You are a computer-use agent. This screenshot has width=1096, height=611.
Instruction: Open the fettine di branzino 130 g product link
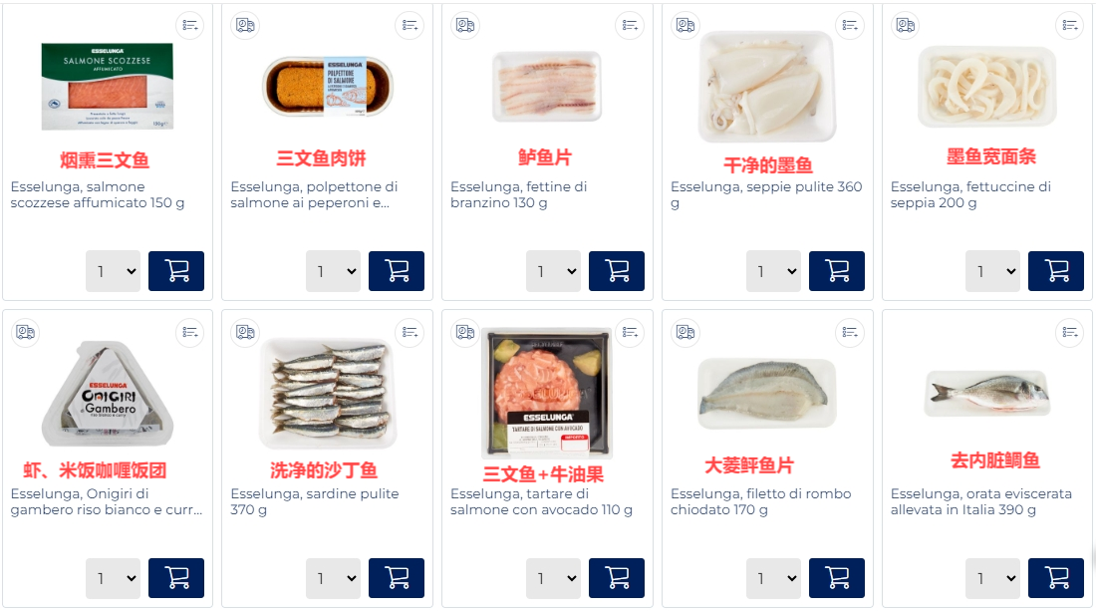(519, 194)
